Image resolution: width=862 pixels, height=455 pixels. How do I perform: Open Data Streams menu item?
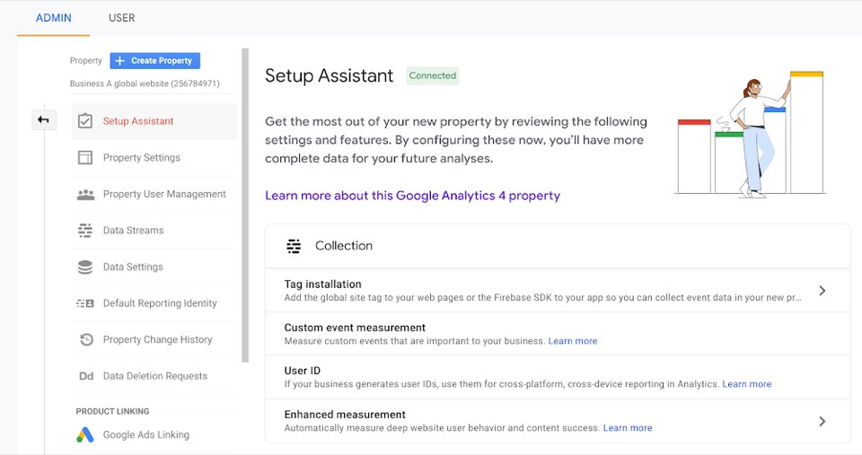154,231
